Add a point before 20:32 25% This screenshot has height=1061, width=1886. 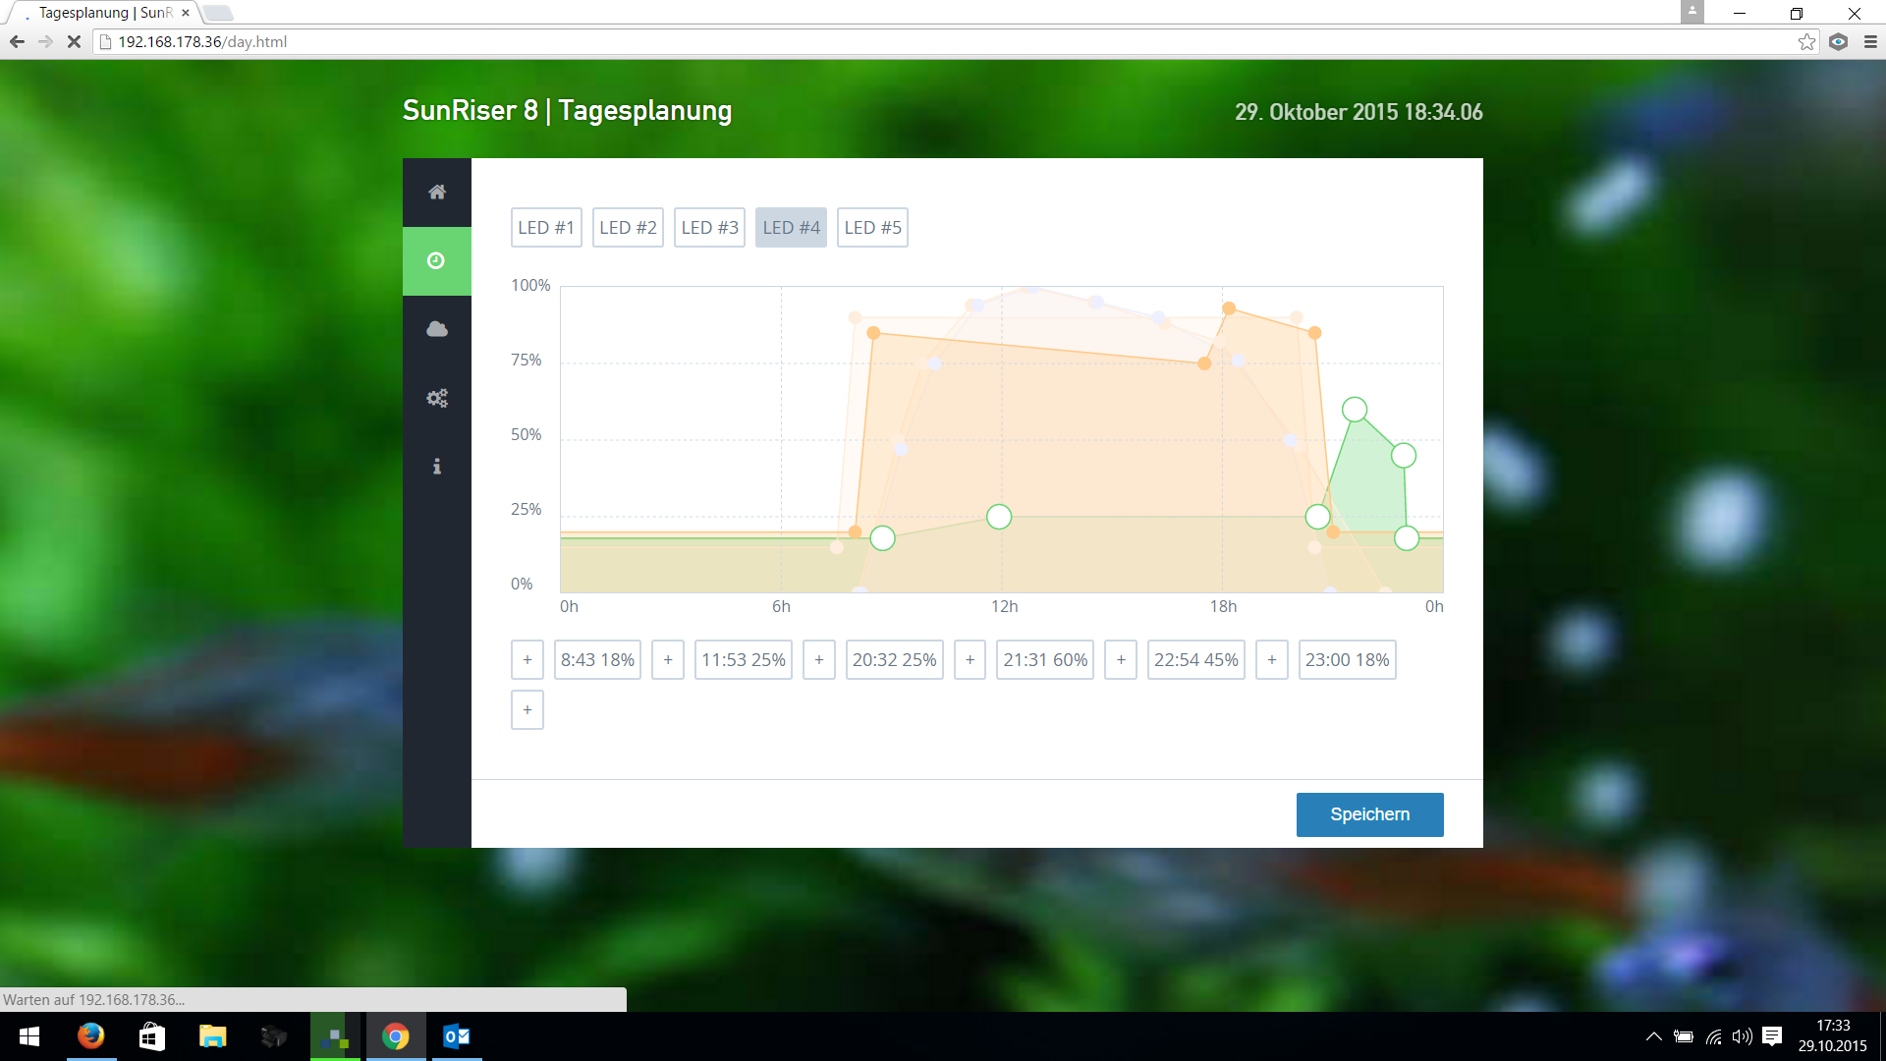pos(819,660)
